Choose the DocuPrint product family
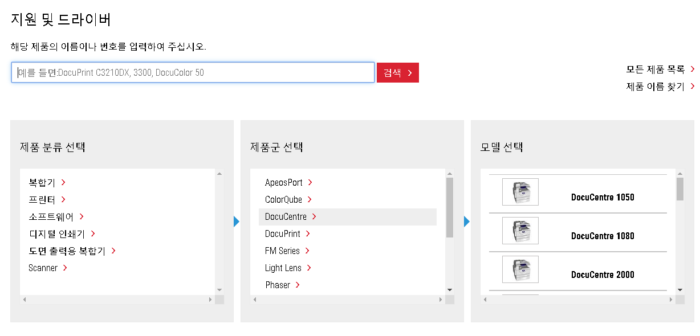The image size is (700, 336). click(283, 233)
